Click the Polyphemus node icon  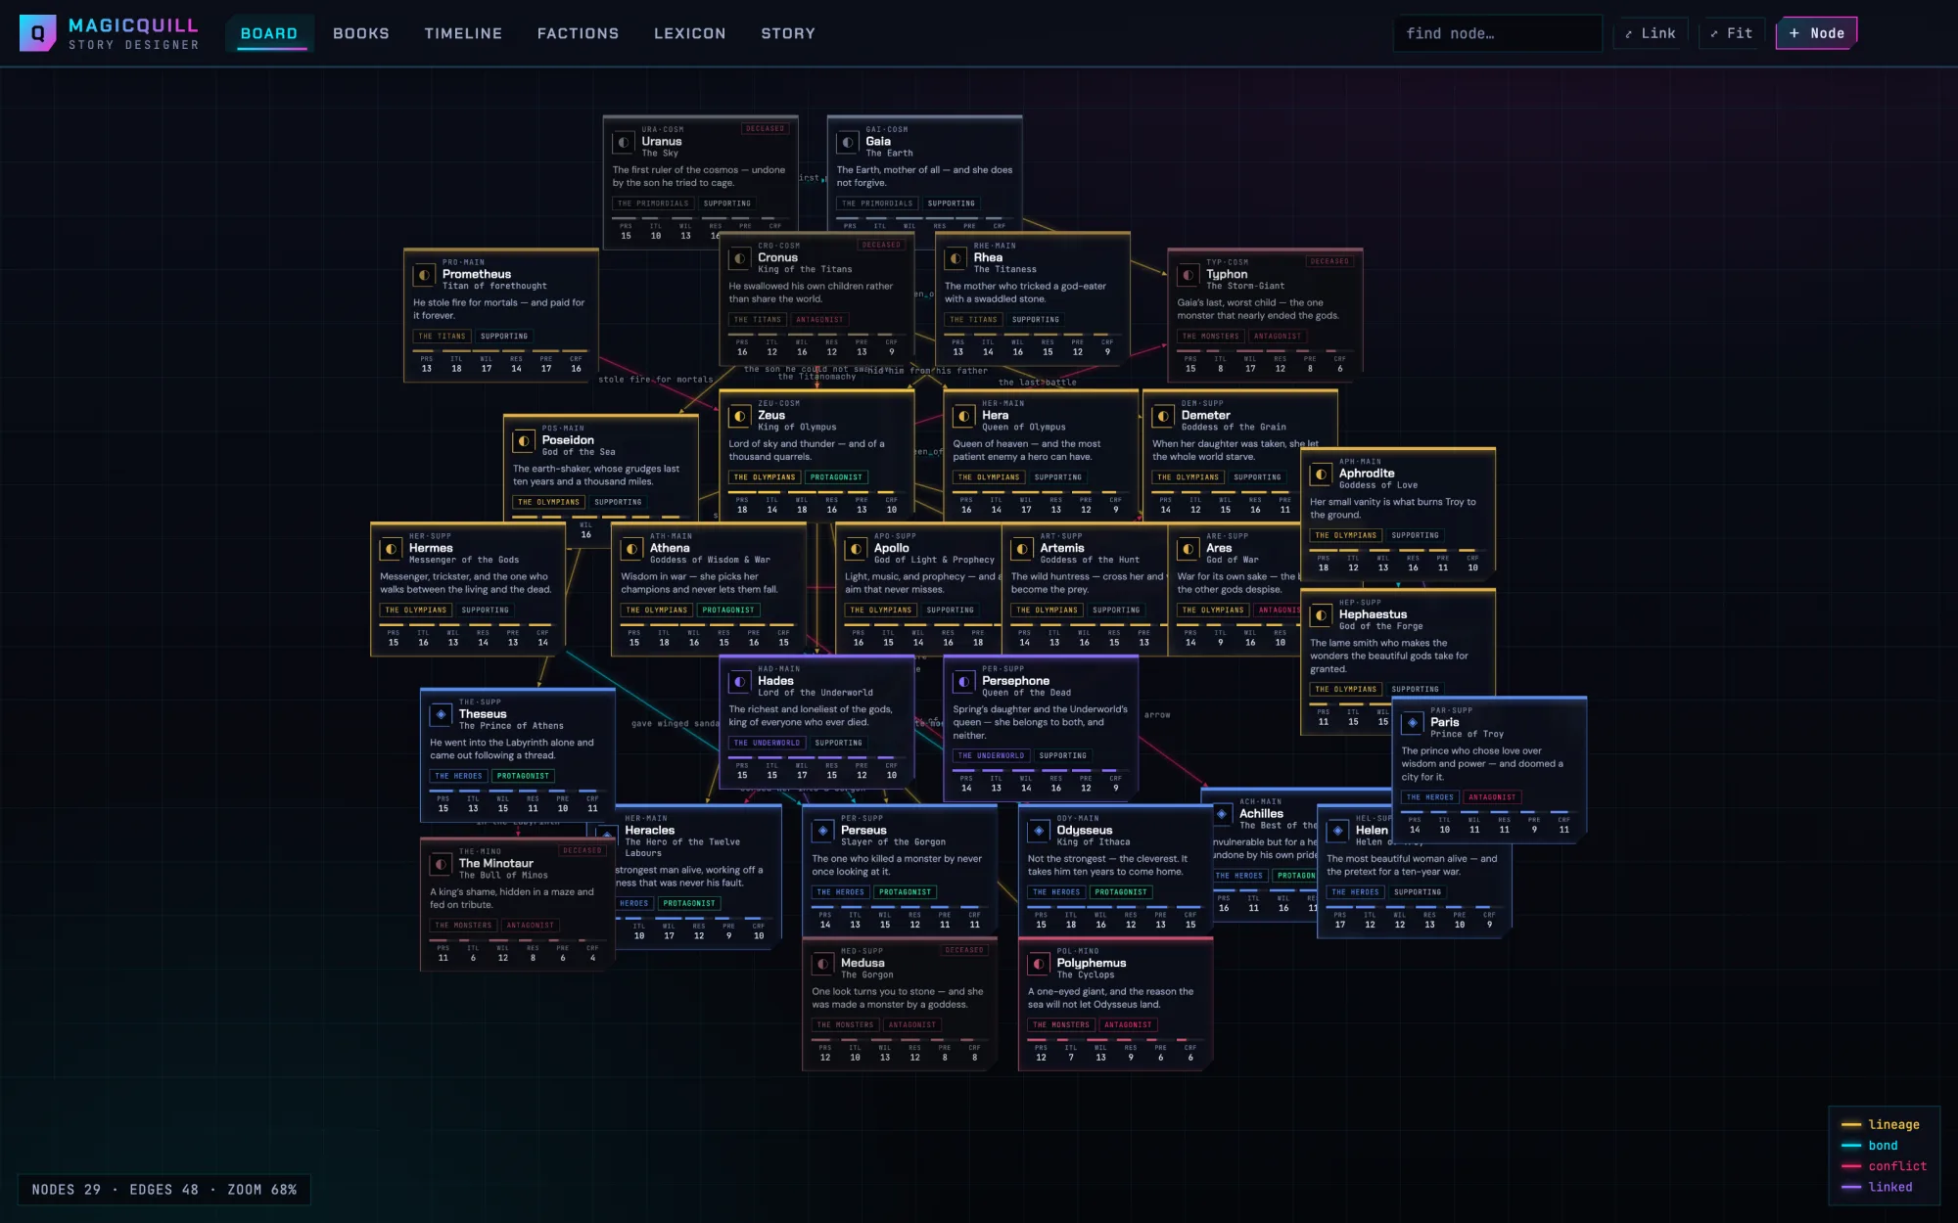(1039, 965)
